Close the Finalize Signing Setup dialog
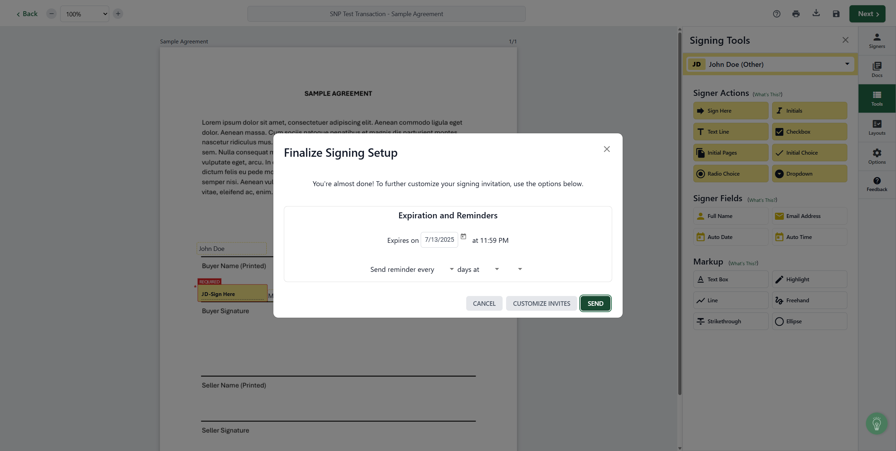 [607, 149]
